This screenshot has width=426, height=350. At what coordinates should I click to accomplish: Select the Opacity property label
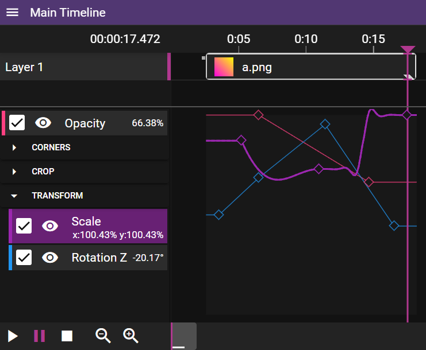pos(85,123)
